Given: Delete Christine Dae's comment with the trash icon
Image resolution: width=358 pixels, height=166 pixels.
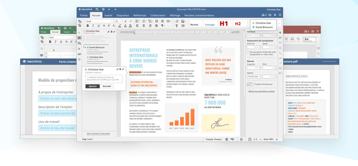Looking at the screenshot, I should 112,32.
